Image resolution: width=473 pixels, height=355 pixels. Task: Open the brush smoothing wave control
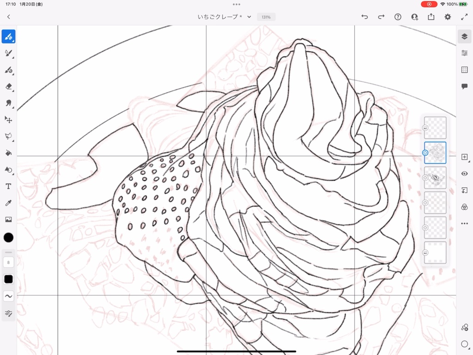pos(8,296)
